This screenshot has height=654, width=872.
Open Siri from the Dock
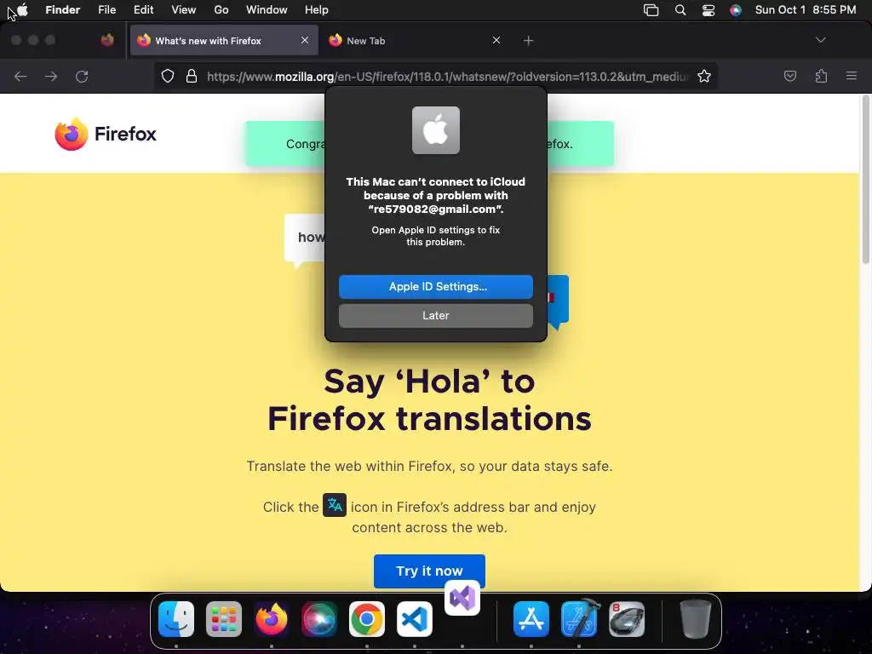(x=319, y=619)
